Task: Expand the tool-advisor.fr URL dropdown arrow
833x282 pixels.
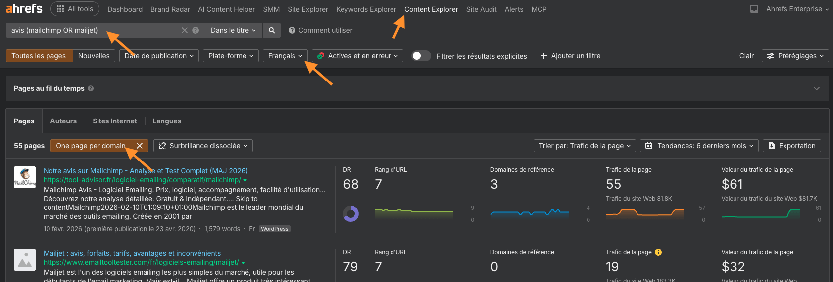Action: (x=245, y=180)
